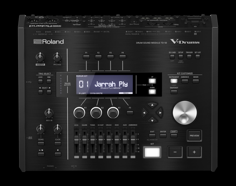236x186 pixels.
Task: Click the TRIGGER ACTIVITY indicator column
Action: coord(61,84)
